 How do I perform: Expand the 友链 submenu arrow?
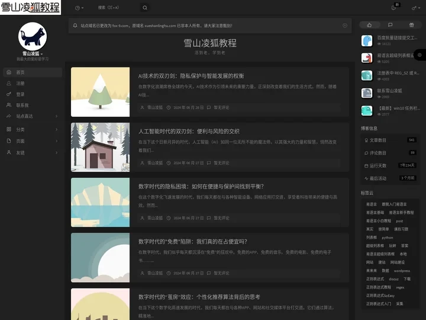[x=57, y=153]
